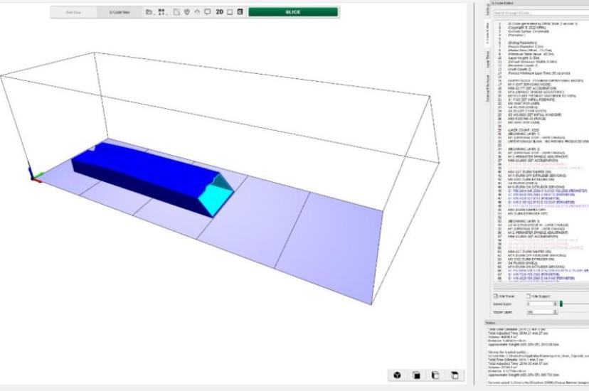Start slicing with the green SLICE button
Viewport: 589px width, 391px height.
(293, 12)
